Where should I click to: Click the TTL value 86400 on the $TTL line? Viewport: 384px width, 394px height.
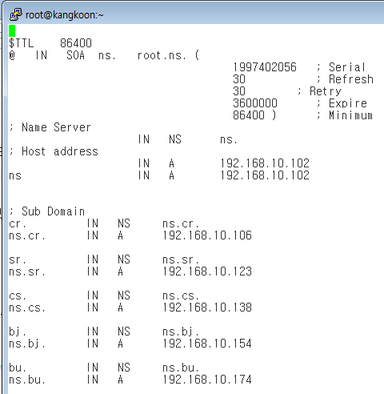pos(76,43)
